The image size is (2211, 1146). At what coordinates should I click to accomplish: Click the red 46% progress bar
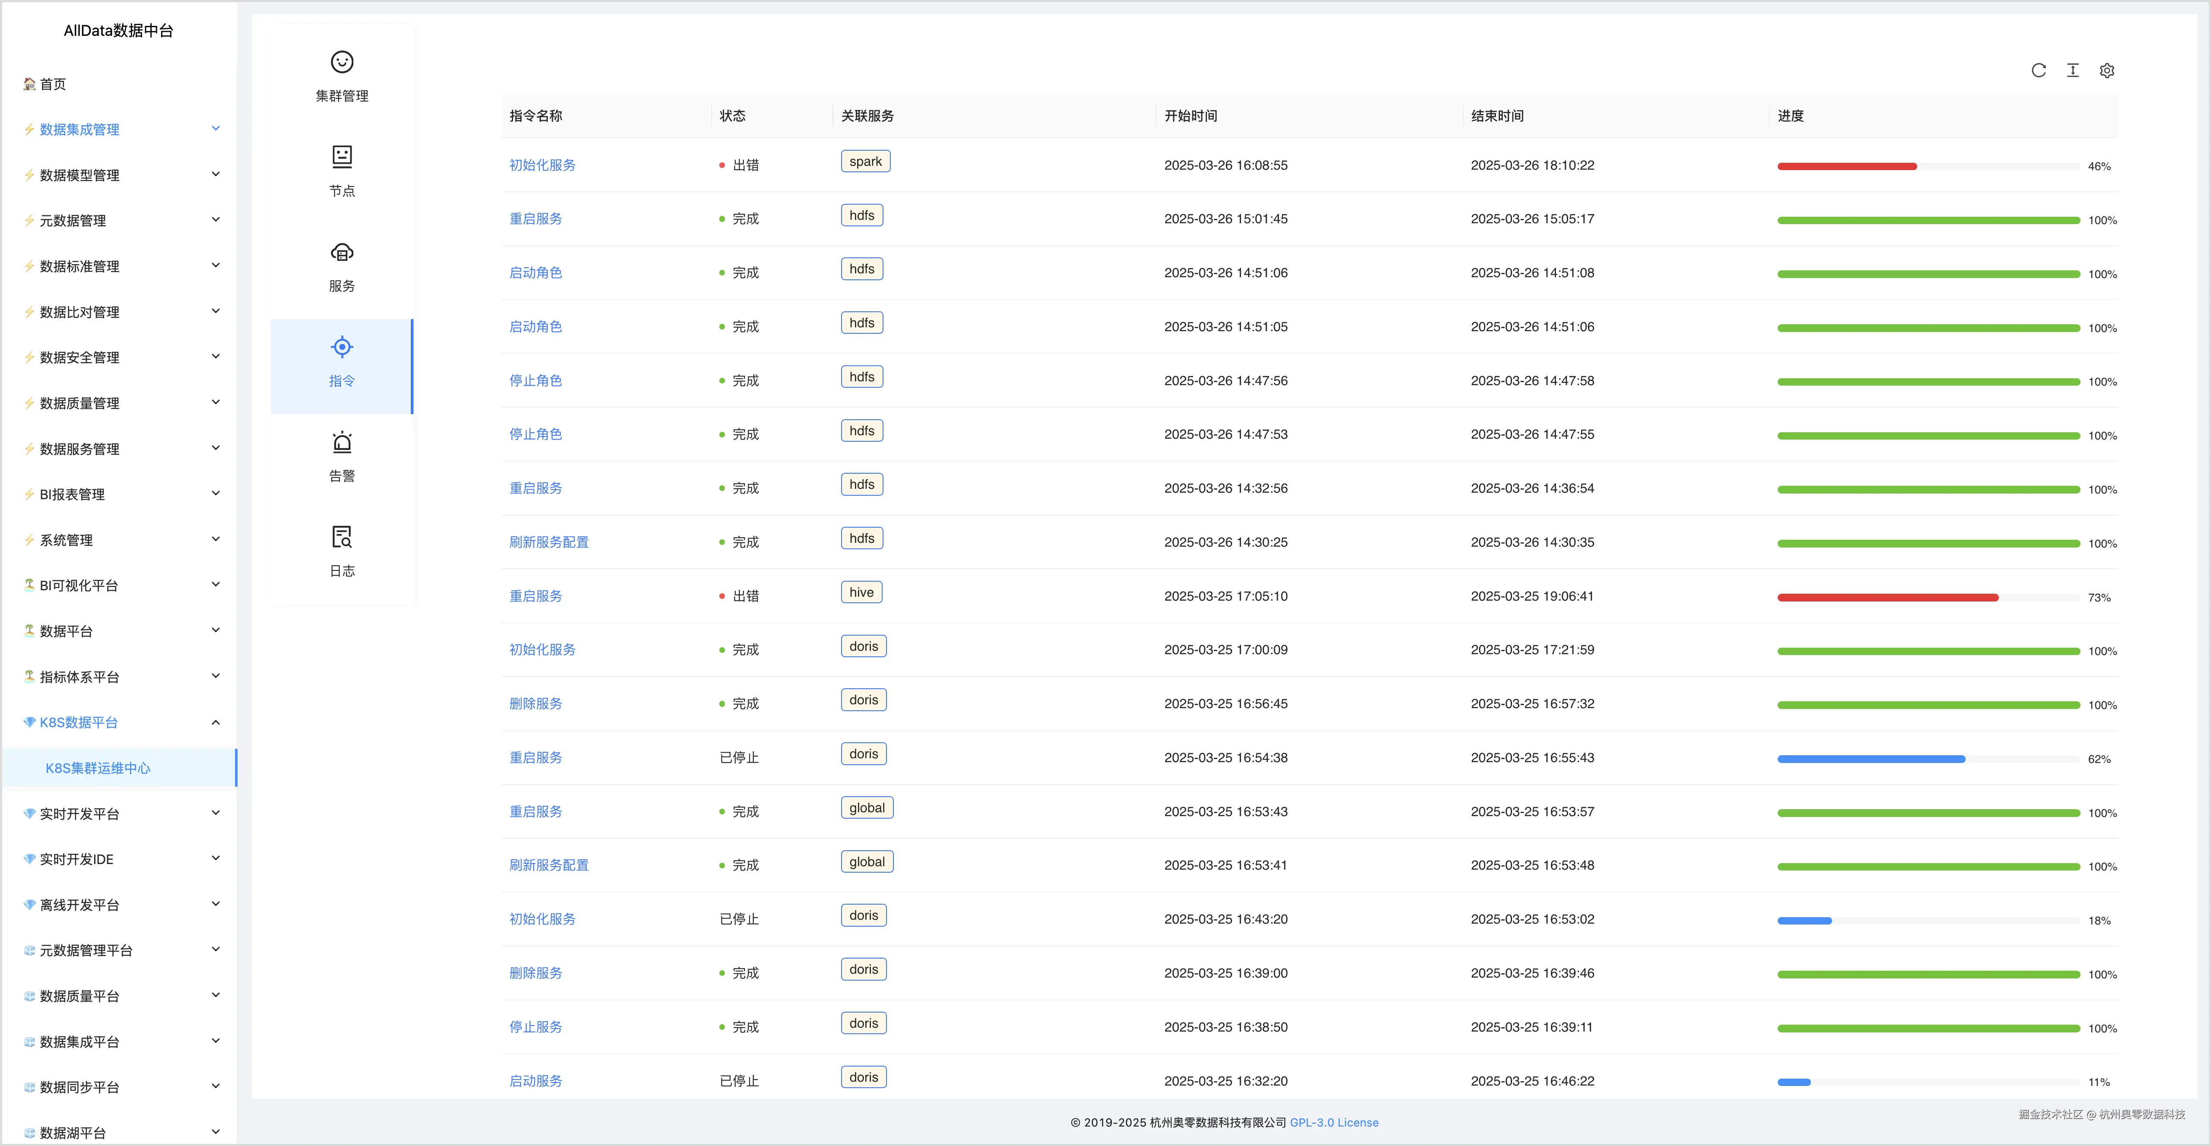(x=1846, y=166)
